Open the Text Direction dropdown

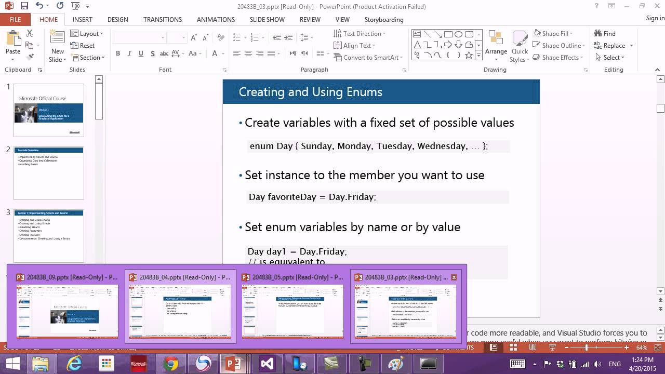pyautogui.click(x=360, y=33)
